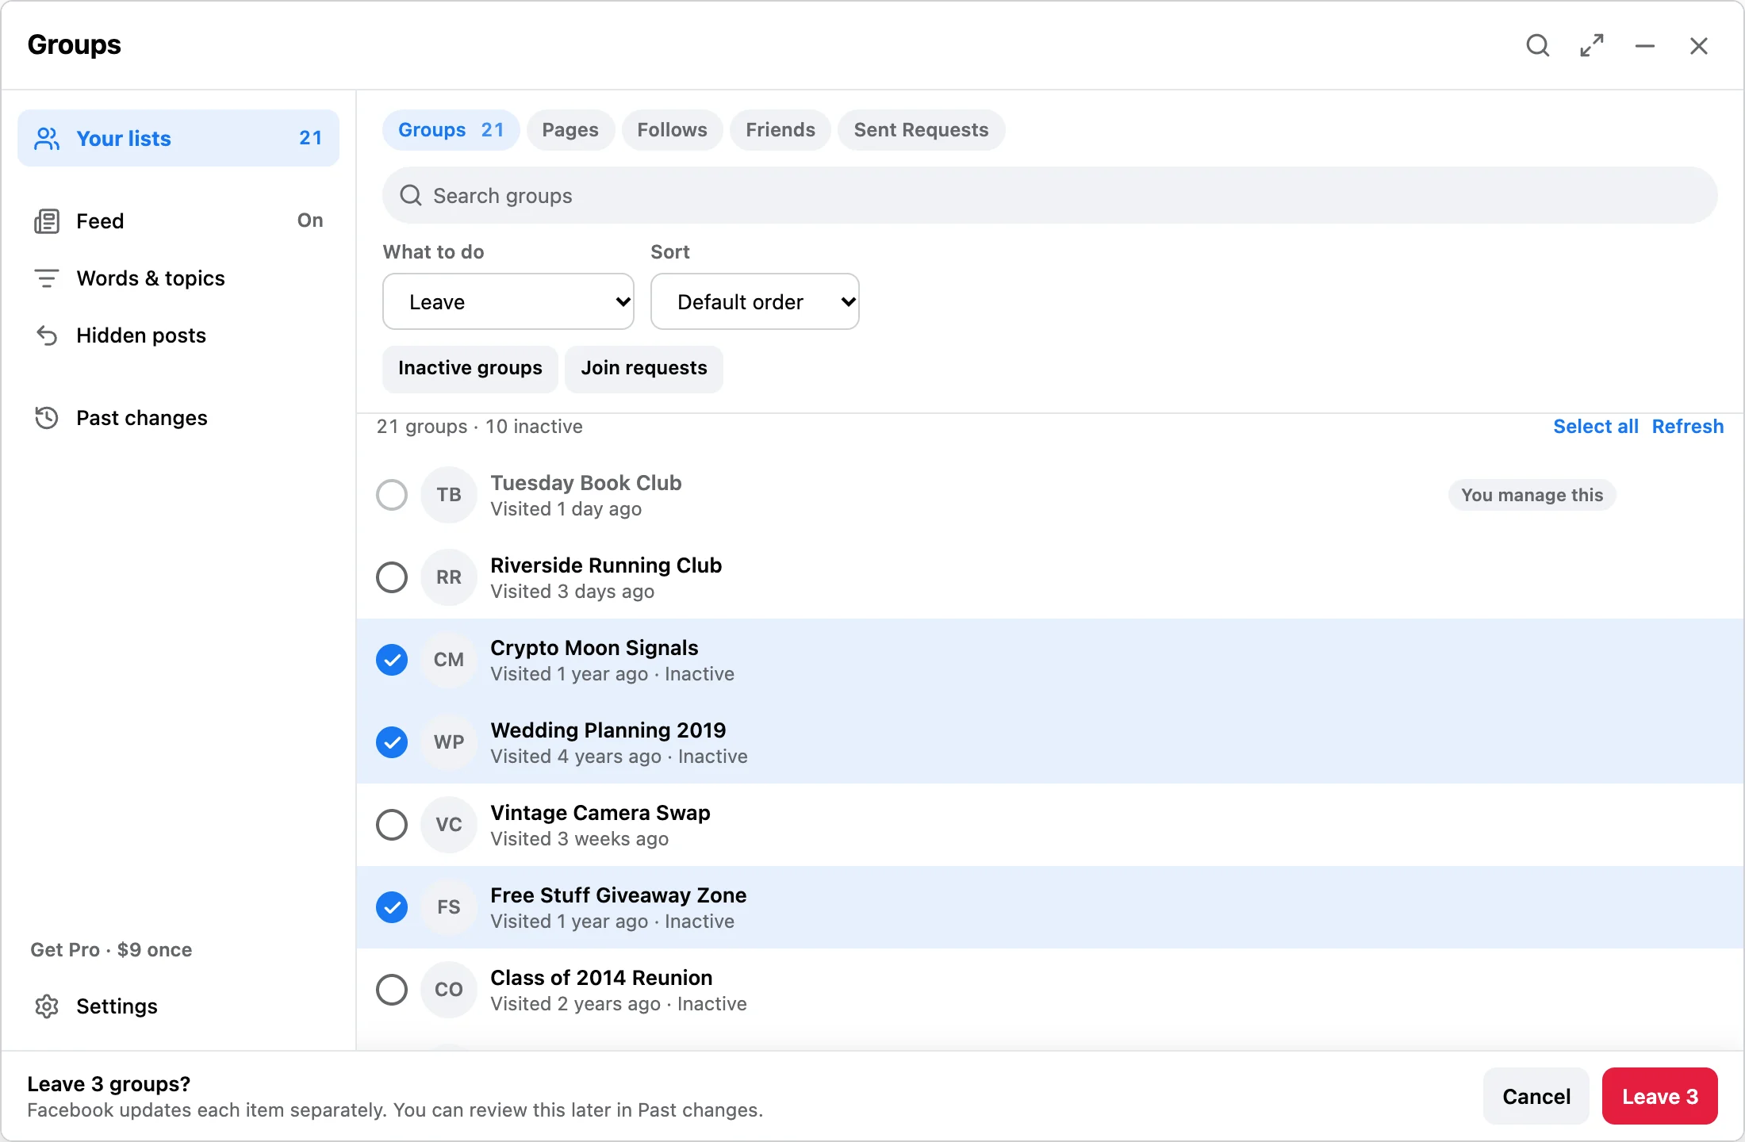Select Vintage Camera Swap checkbox
The image size is (1745, 1142).
[392, 825]
